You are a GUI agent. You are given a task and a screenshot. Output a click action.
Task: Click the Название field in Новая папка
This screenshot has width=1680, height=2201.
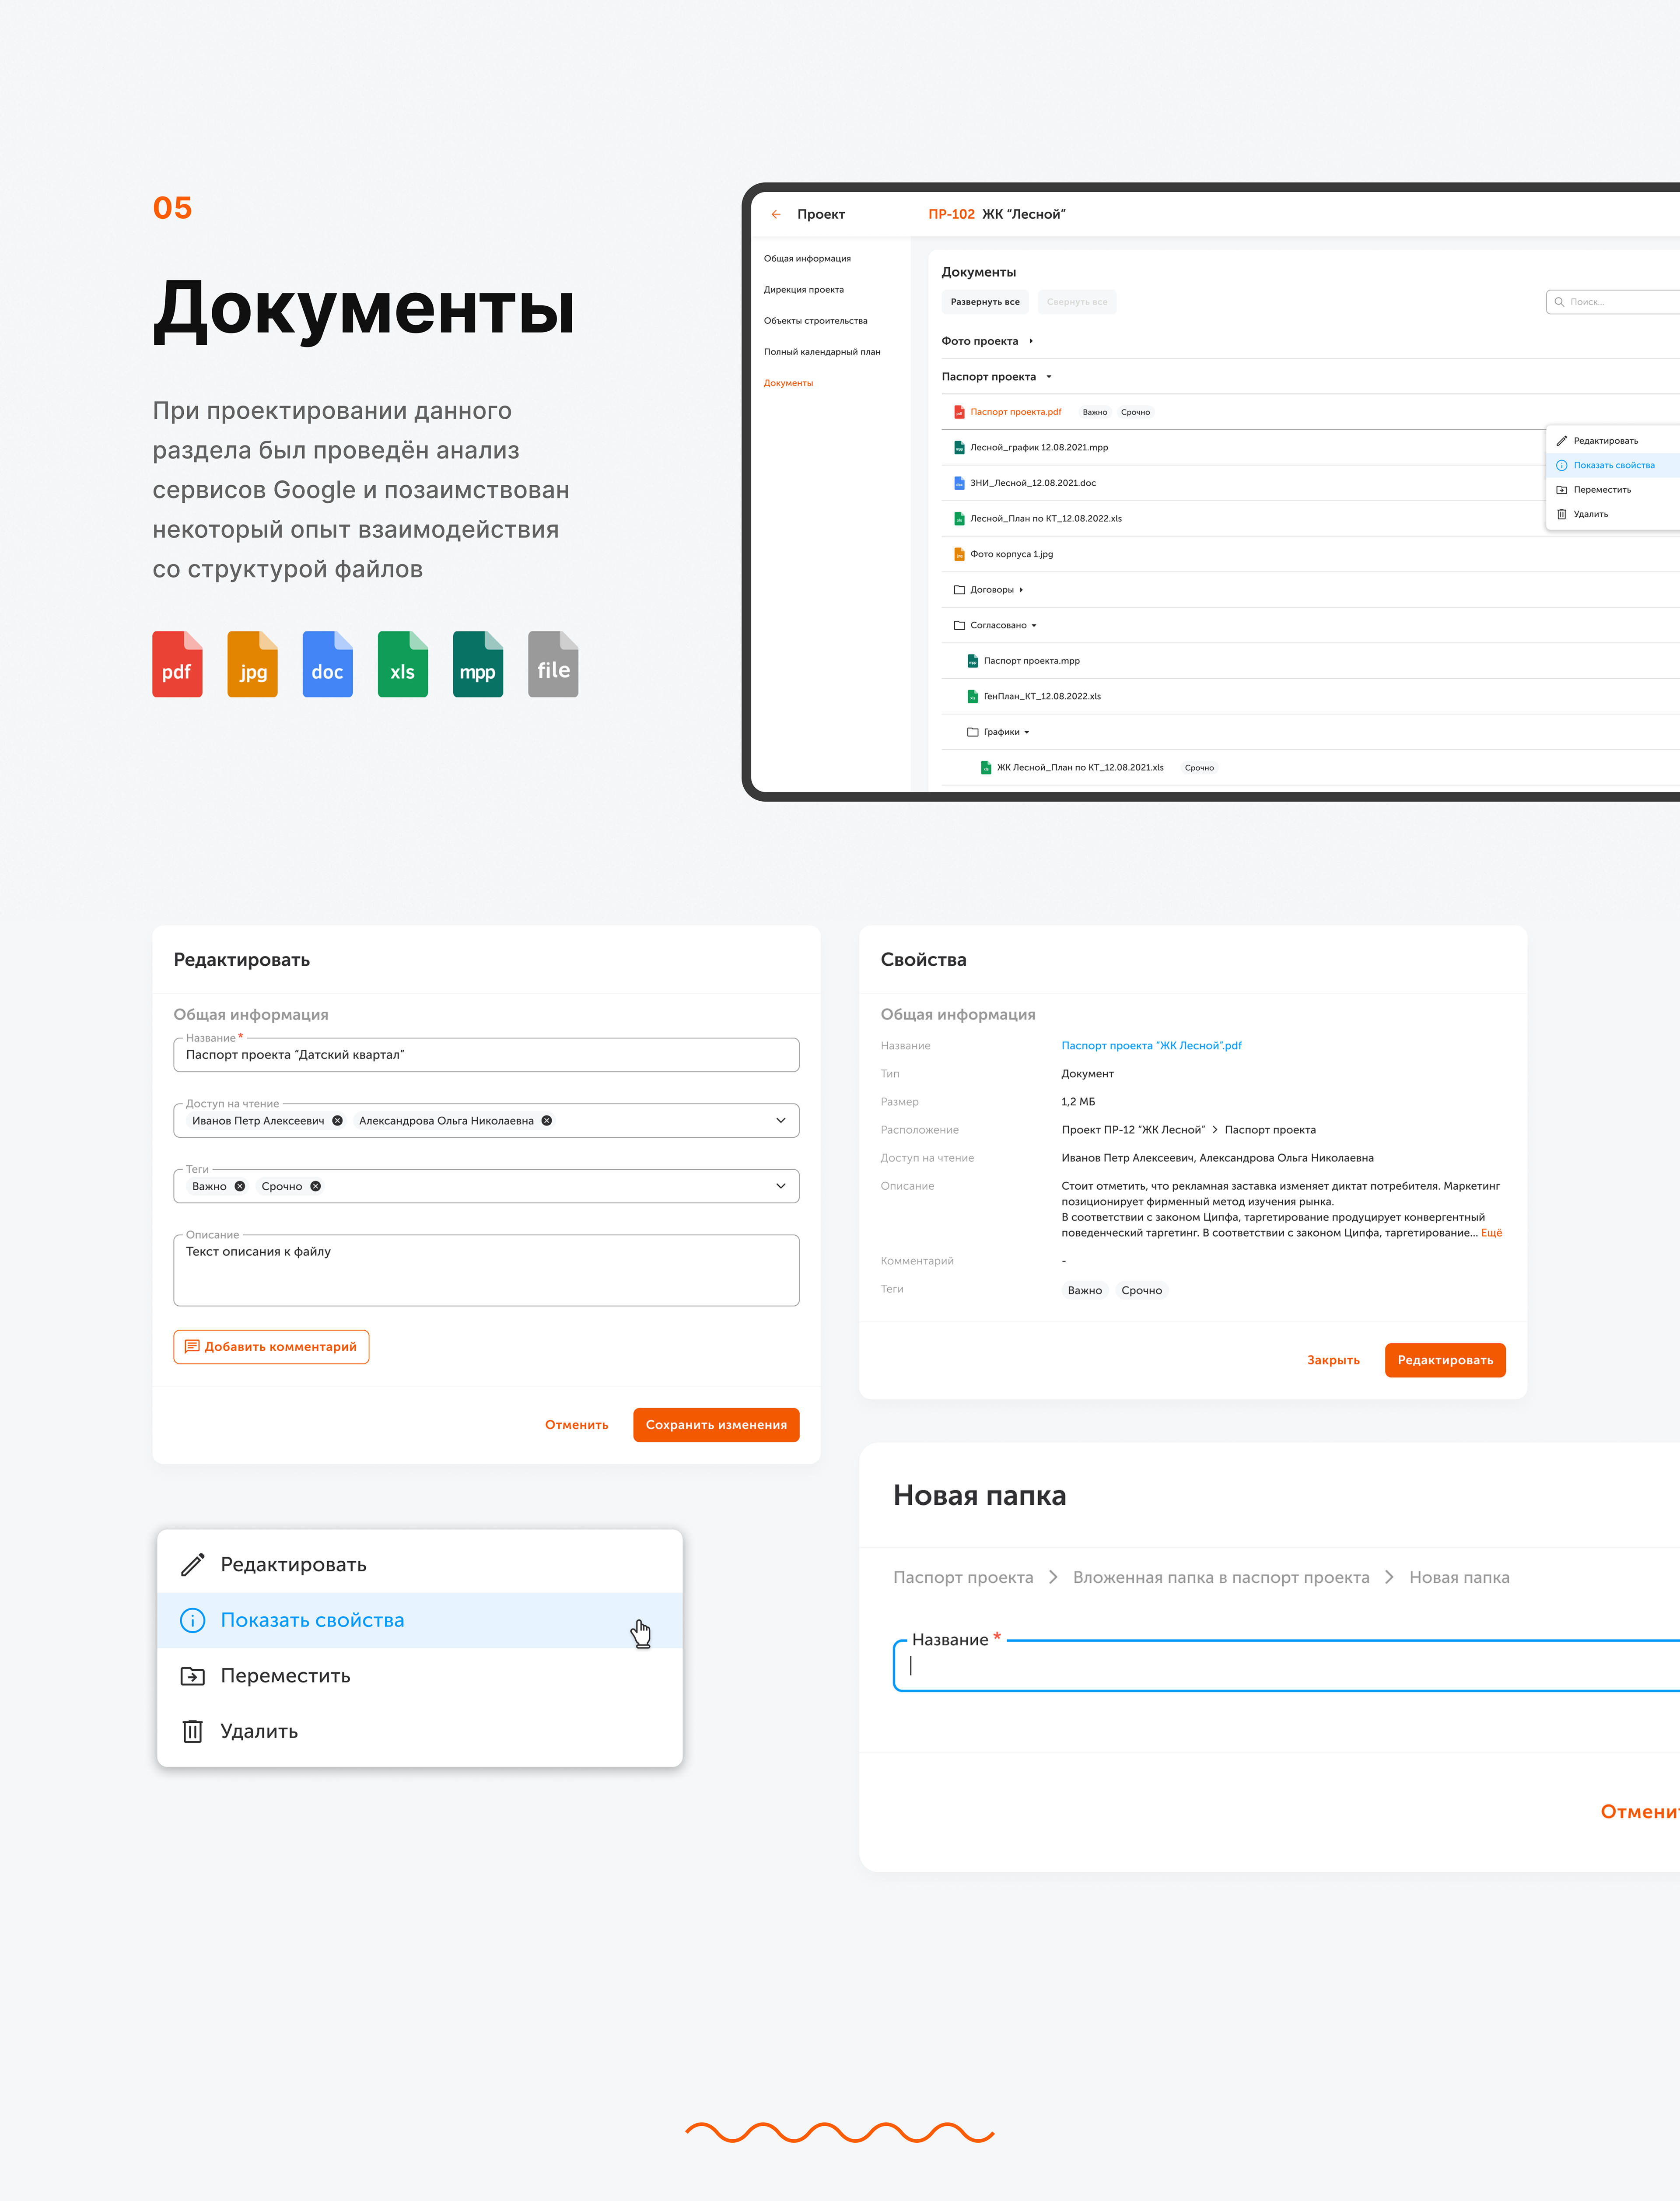[x=1280, y=1666]
